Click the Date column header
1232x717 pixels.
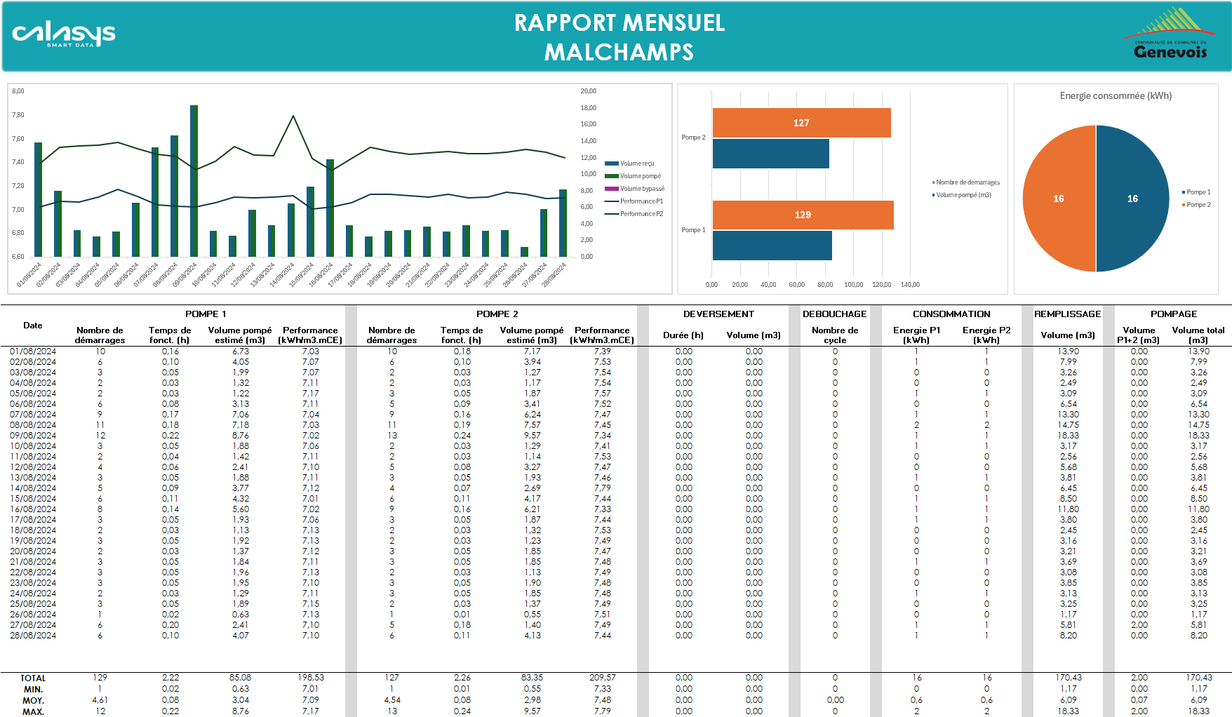(x=33, y=326)
